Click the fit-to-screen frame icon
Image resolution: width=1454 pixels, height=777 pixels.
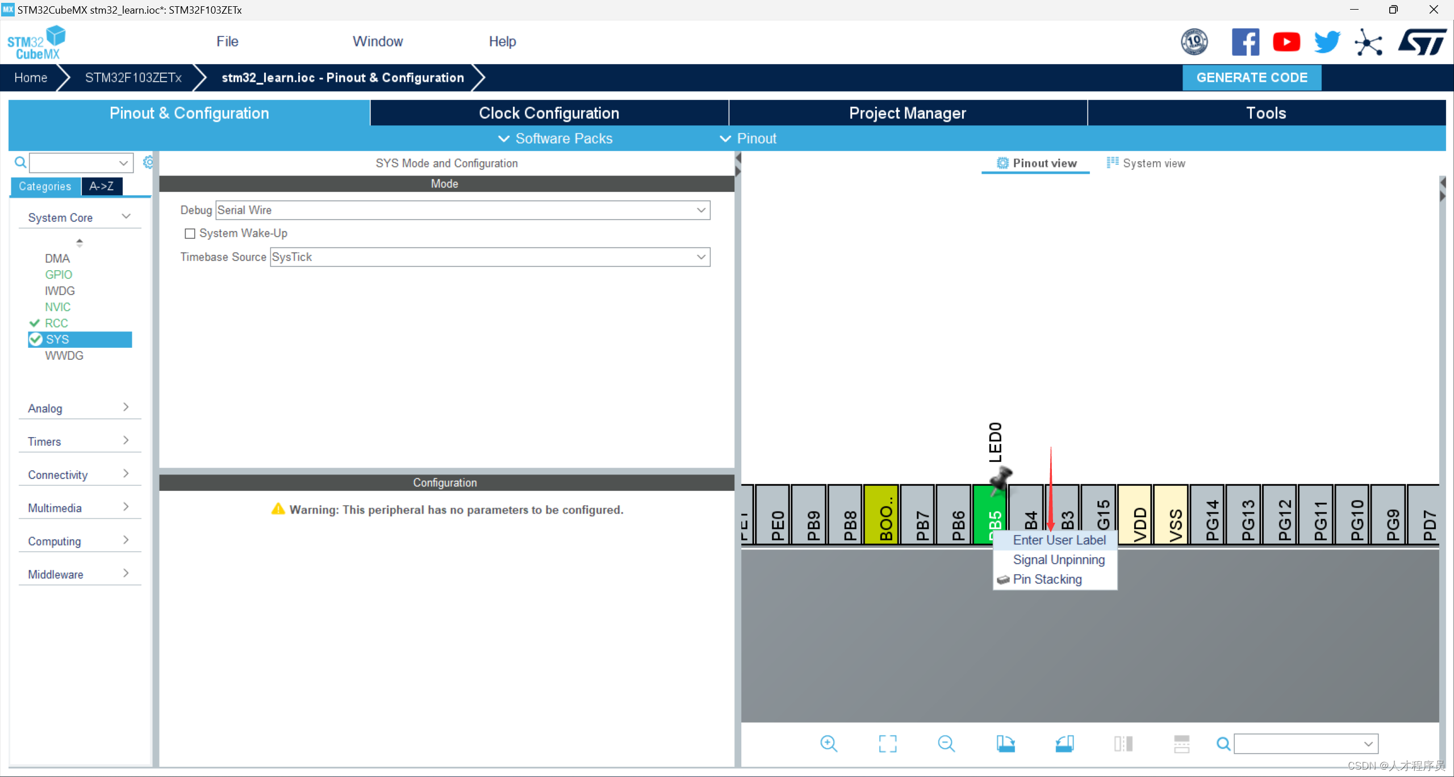pyautogui.click(x=888, y=743)
